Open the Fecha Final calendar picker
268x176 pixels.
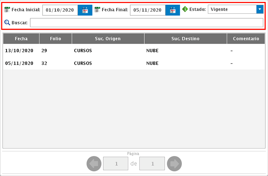coord(173,10)
